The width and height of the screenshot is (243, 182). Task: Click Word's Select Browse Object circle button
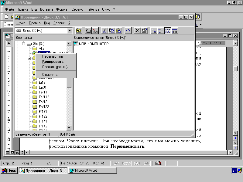point(235,143)
